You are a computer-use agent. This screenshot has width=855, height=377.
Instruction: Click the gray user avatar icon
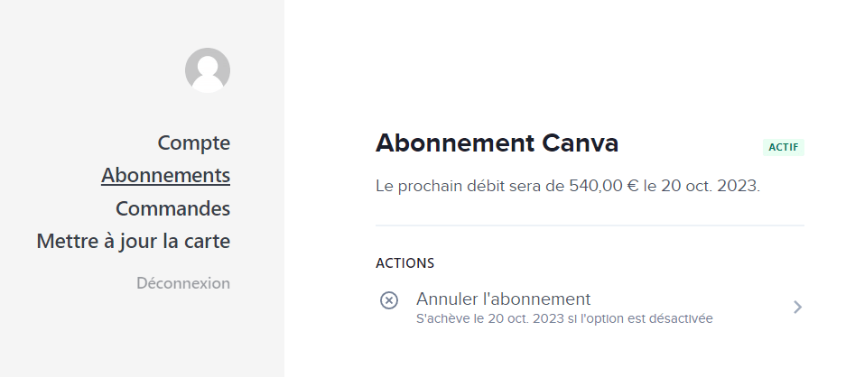[208, 70]
